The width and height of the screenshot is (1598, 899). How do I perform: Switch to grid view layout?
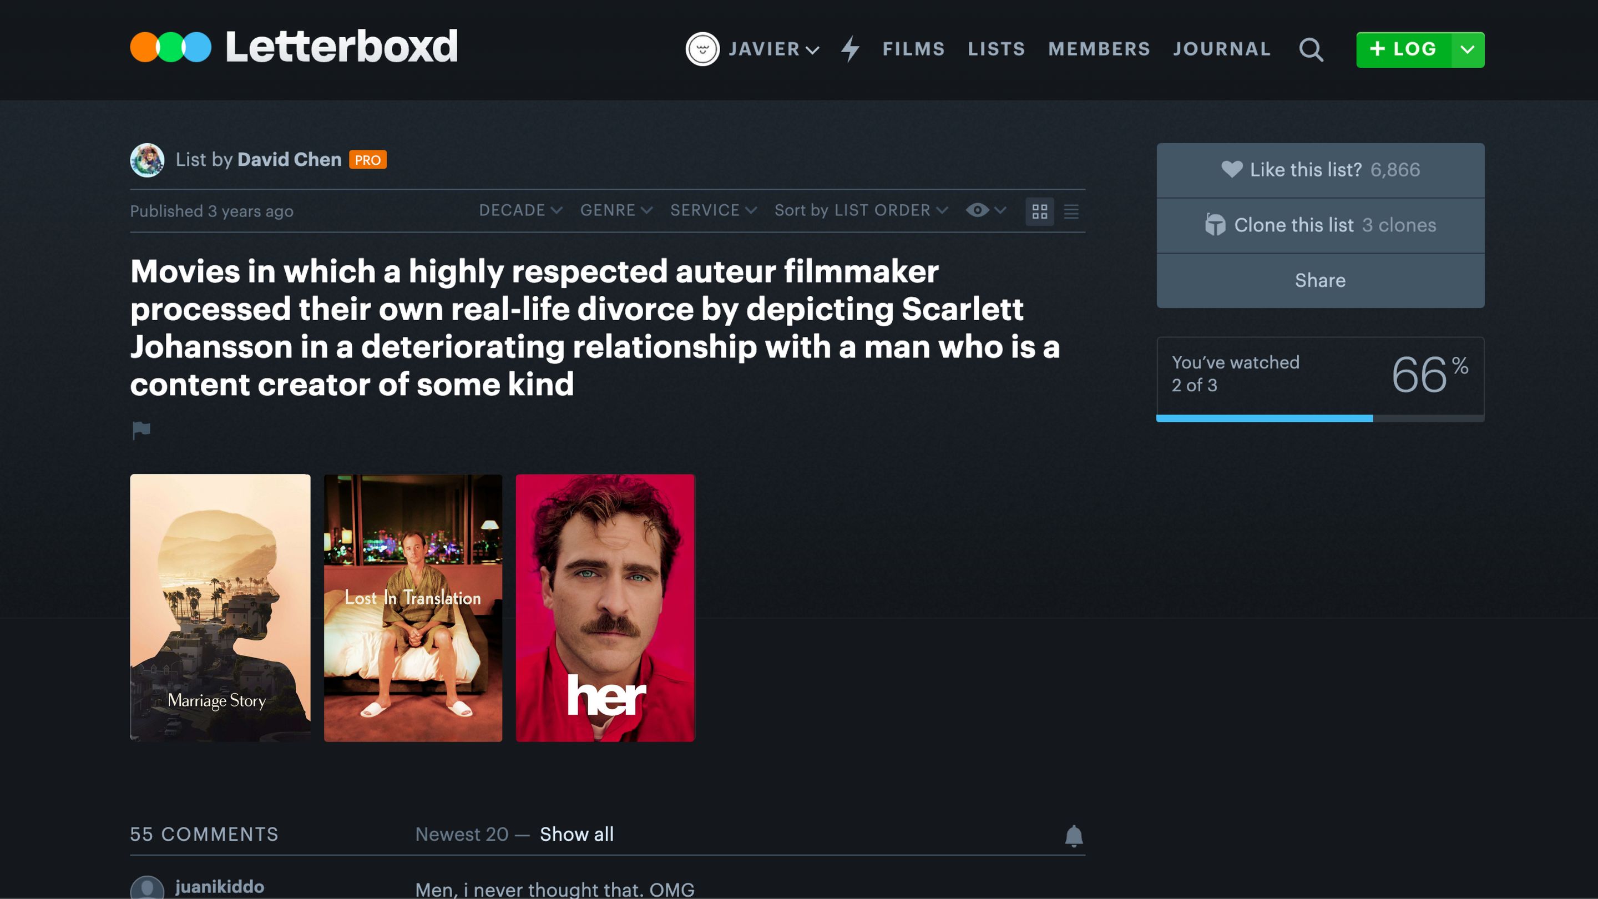coord(1040,211)
